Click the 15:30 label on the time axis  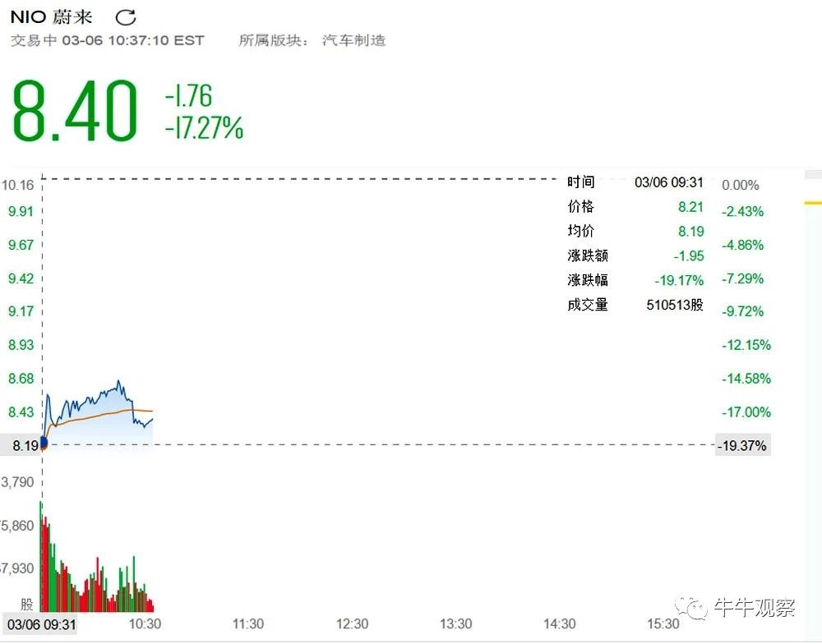tap(663, 624)
